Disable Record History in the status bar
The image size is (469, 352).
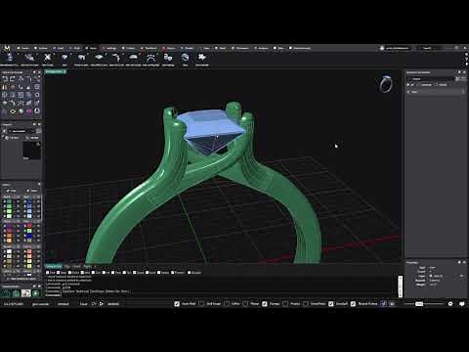(353, 303)
